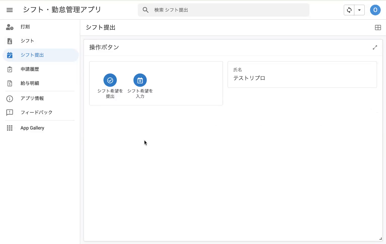Click the シフト提出 calendar-edit icon
The width and height of the screenshot is (386, 244).
(x=10, y=55)
